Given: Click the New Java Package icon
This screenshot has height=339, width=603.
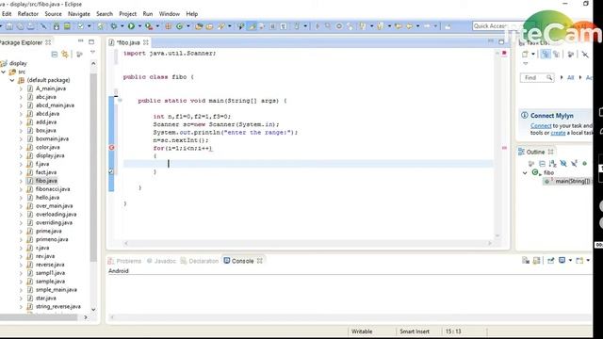Looking at the screenshot, I should click(168, 26).
